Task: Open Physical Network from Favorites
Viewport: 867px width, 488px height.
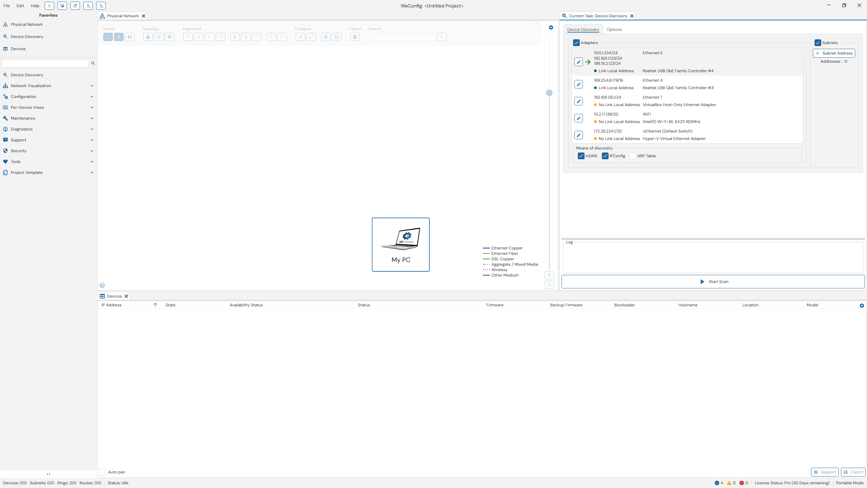Action: (26, 24)
